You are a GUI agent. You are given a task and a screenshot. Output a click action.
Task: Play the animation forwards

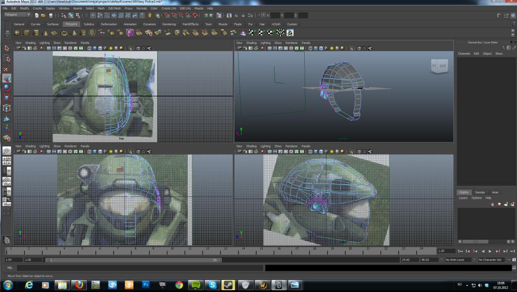coord(490,251)
